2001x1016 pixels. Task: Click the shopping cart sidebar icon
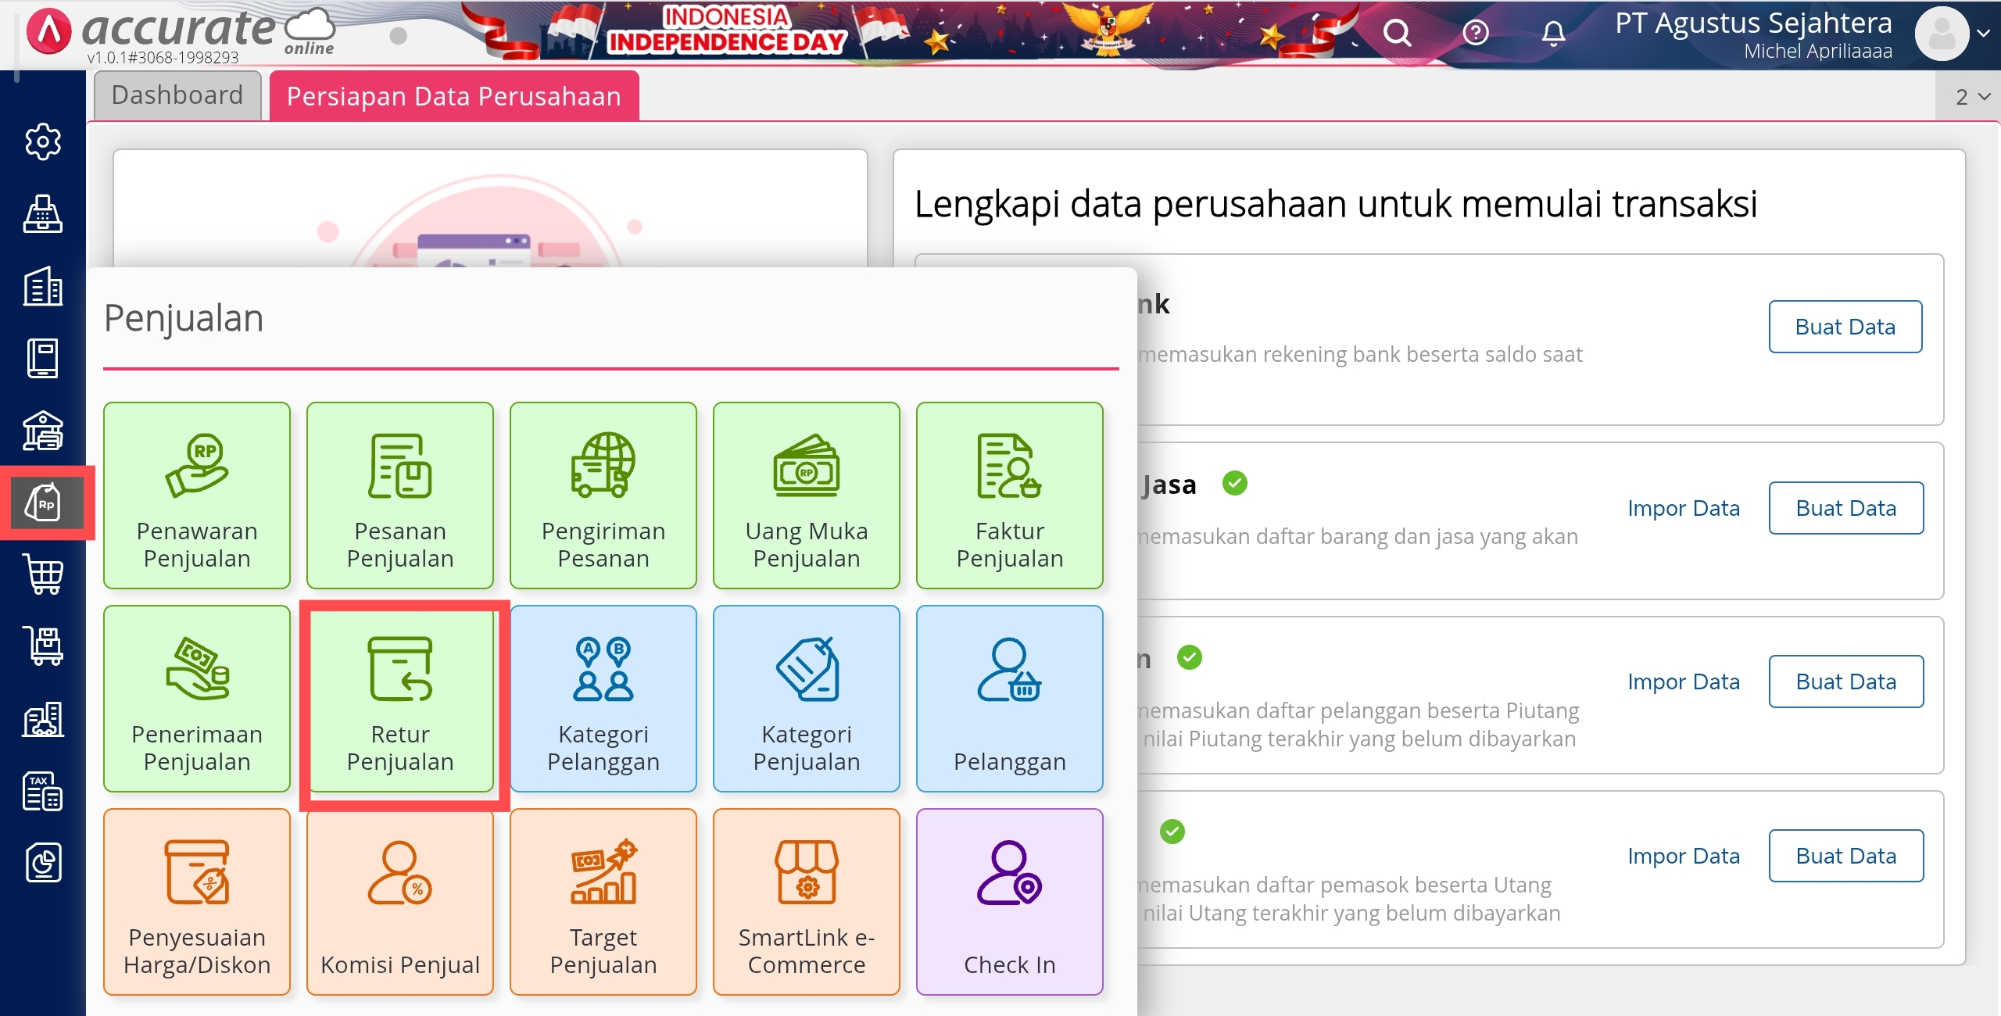coord(43,574)
